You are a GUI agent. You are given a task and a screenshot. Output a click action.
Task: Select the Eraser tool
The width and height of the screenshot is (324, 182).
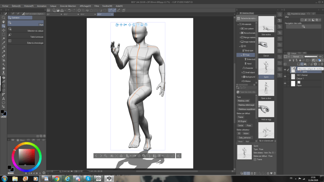pyautogui.click(x=3, y=68)
